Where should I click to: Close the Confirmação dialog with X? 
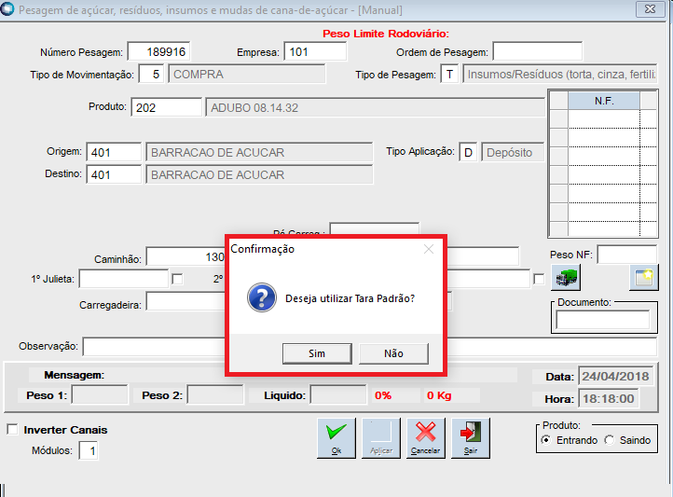(x=429, y=249)
